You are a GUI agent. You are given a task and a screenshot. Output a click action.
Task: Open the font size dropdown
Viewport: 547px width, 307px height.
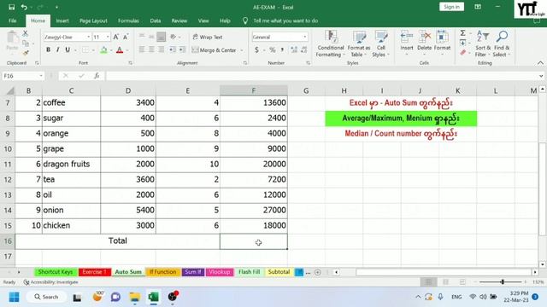coord(108,37)
